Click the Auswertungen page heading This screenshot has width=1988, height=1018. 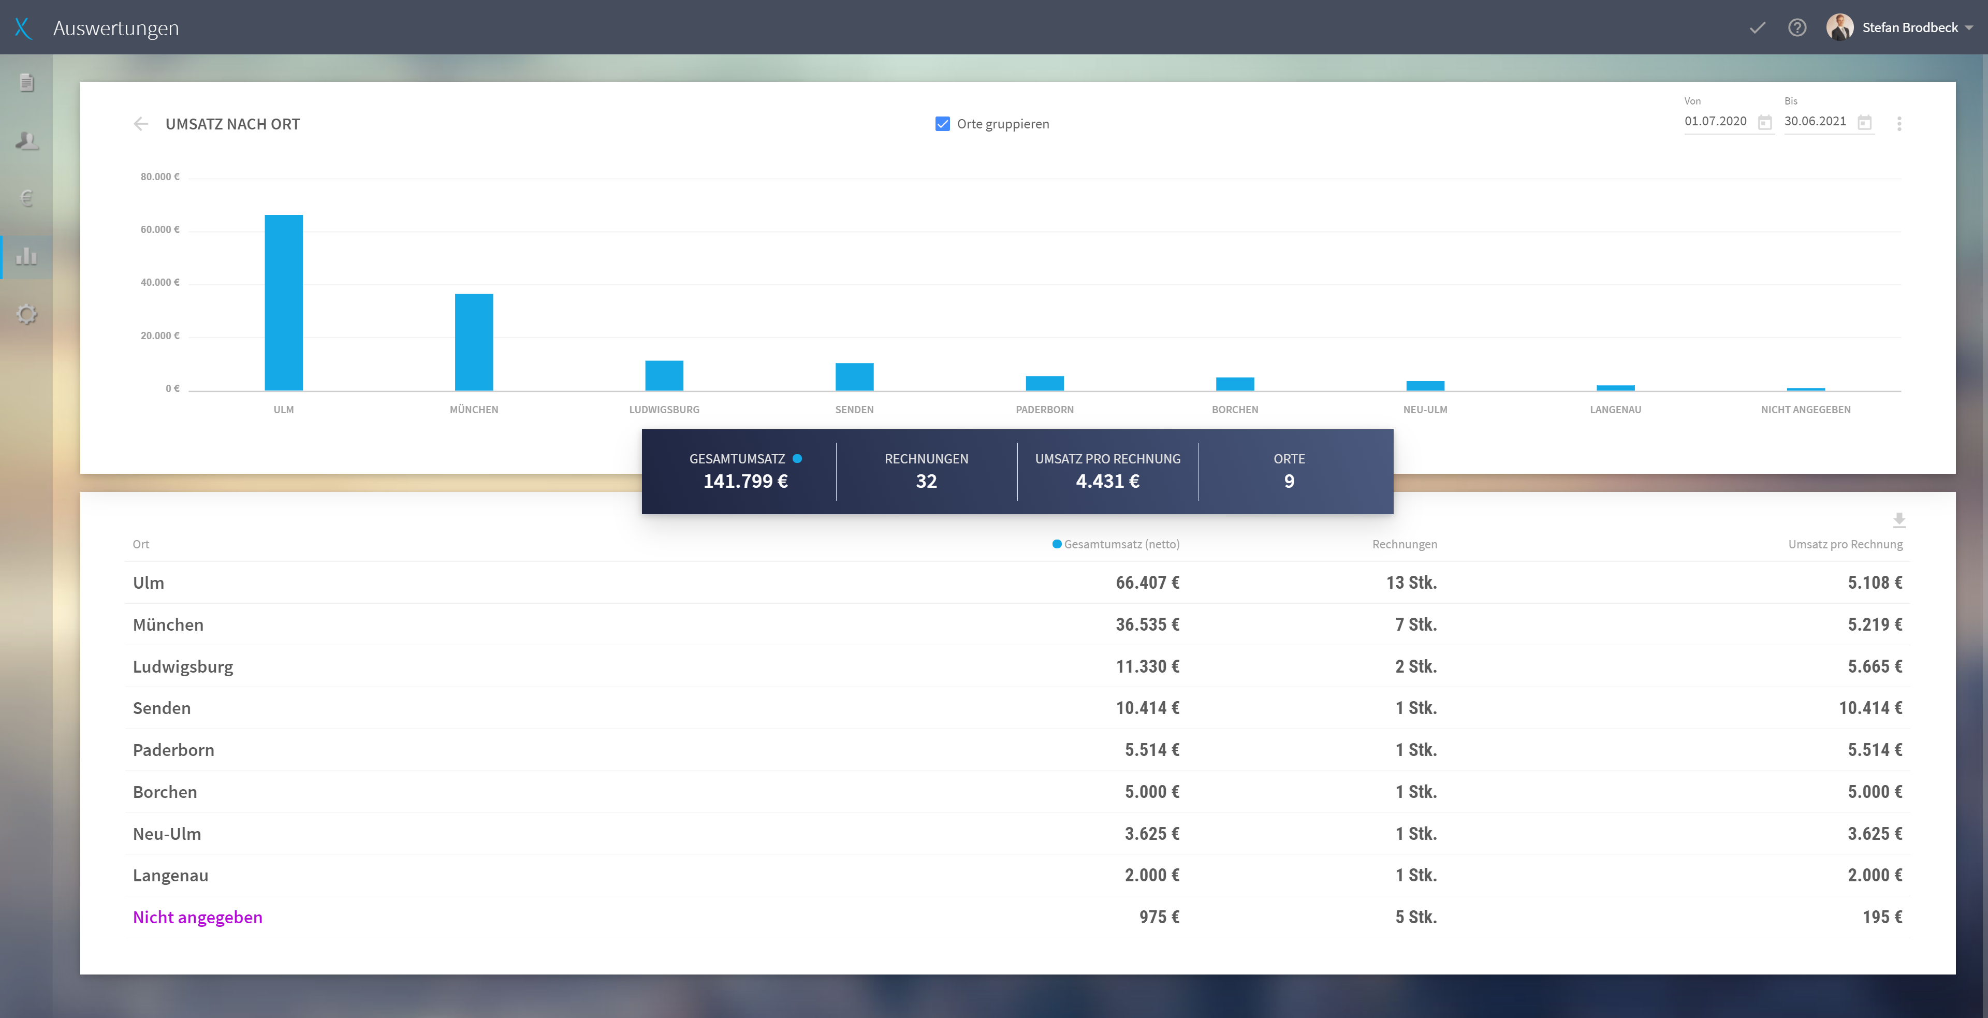tap(116, 28)
